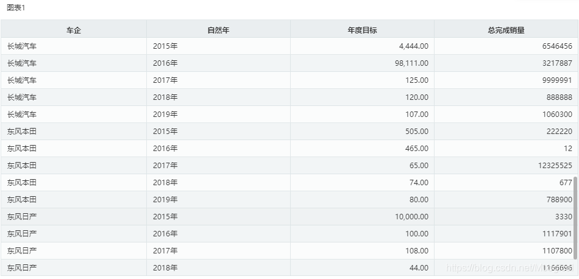Click the 74.00 annual target value
Screen dimensions: 579x279
421,182
